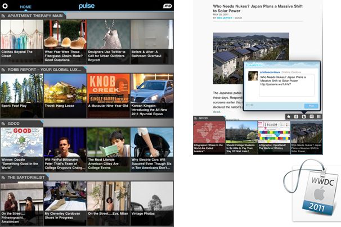Open the 'Clothes Beyond The Closet' story
Image resolution: width=341 pixels, height=227 pixels.
pyautogui.click(x=22, y=42)
